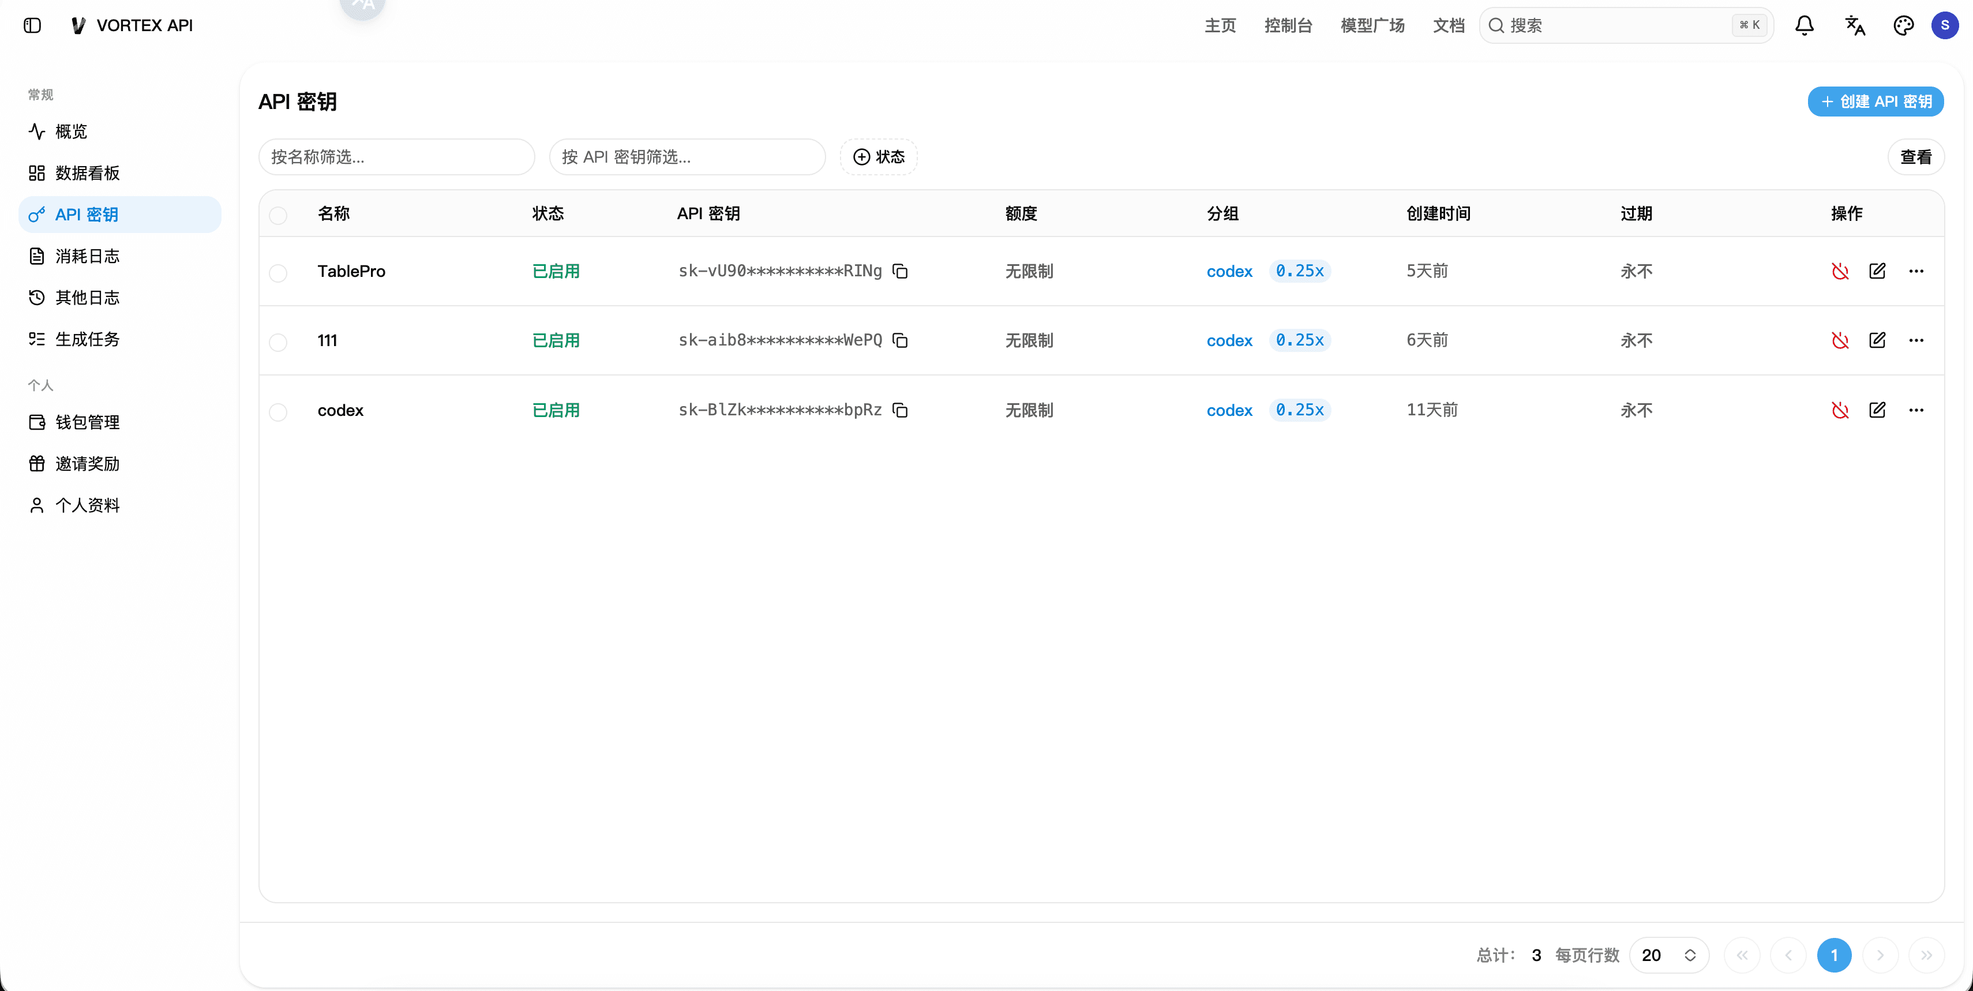Select the 111 row checkbox
Screen dimensions: 1973x991
pyautogui.click(x=278, y=342)
